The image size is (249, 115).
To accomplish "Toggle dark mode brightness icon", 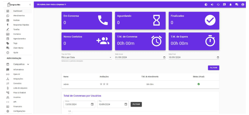I will (x=206, y=5).
